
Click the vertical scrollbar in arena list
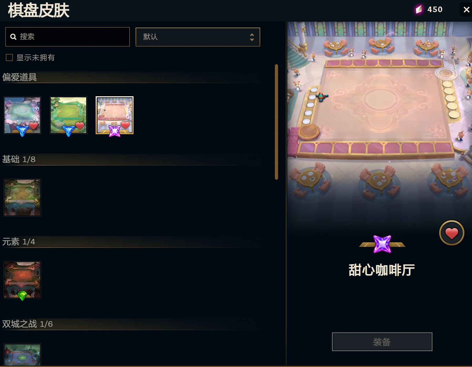(276, 122)
